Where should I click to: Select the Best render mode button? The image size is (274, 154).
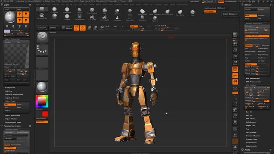(250, 15)
